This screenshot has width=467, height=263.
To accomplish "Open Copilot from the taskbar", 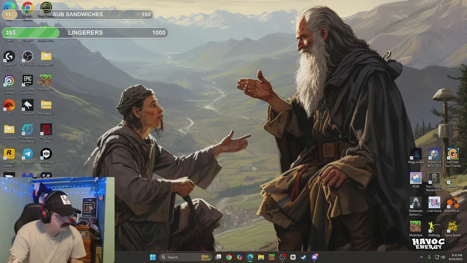I will pos(239,257).
